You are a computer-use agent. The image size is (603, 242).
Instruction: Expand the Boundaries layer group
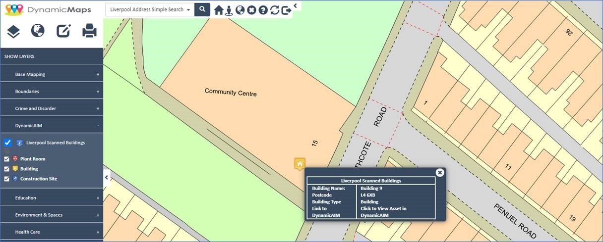tap(52, 91)
